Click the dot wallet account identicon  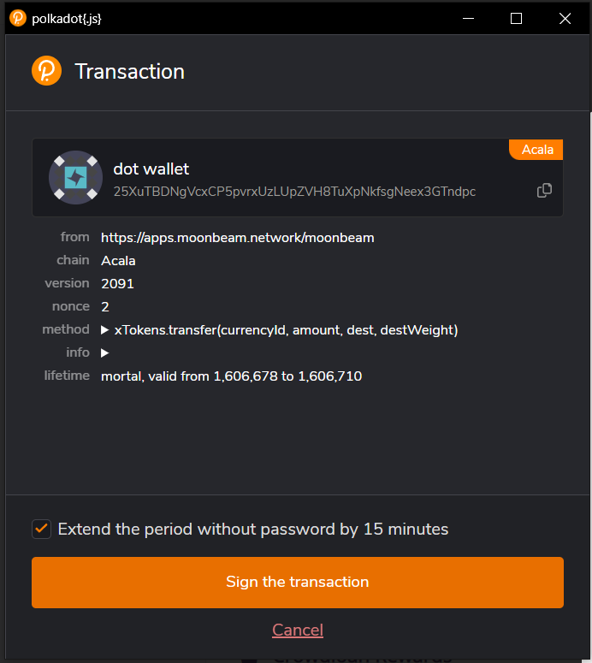75,178
